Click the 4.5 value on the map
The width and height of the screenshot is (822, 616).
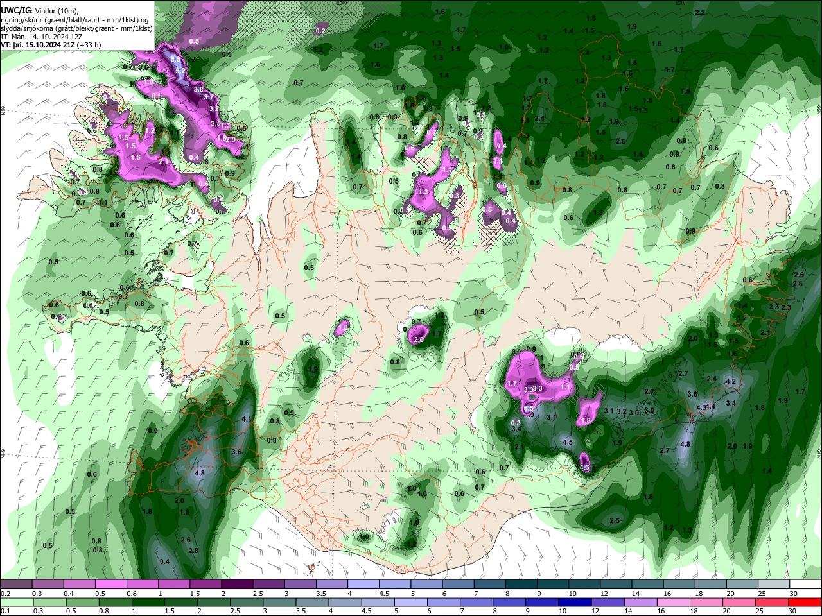click(568, 442)
